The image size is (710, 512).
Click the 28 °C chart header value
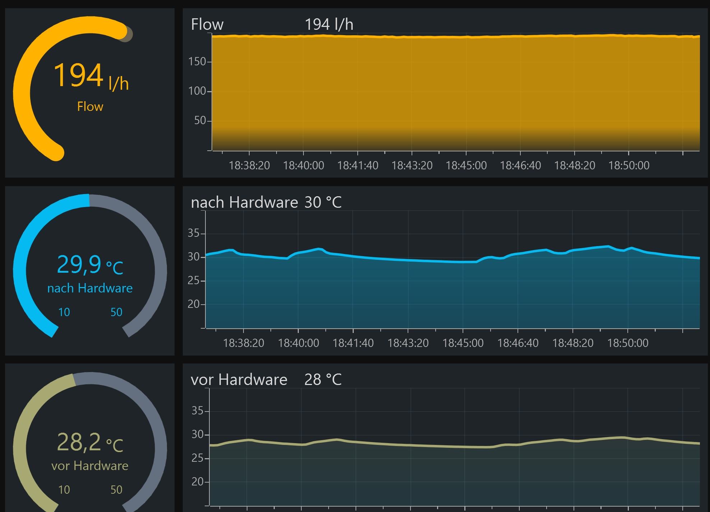(x=322, y=380)
